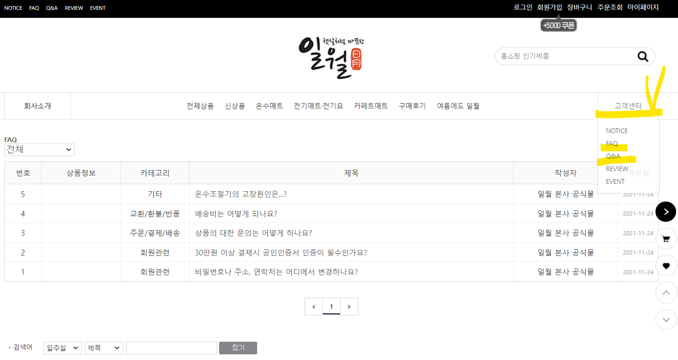Click the 찾기 search button
The height and width of the screenshot is (360, 678).
[x=238, y=348]
